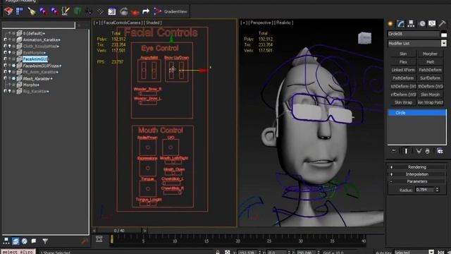Select the FaceAnimGUIFrozen layer
The image size is (451, 254).
tap(42, 66)
